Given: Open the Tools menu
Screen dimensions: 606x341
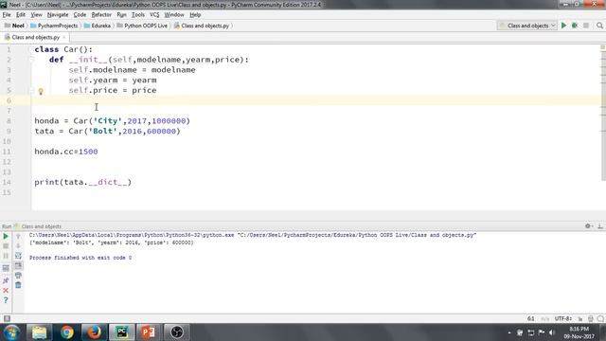Looking at the screenshot, I should (x=138, y=15).
